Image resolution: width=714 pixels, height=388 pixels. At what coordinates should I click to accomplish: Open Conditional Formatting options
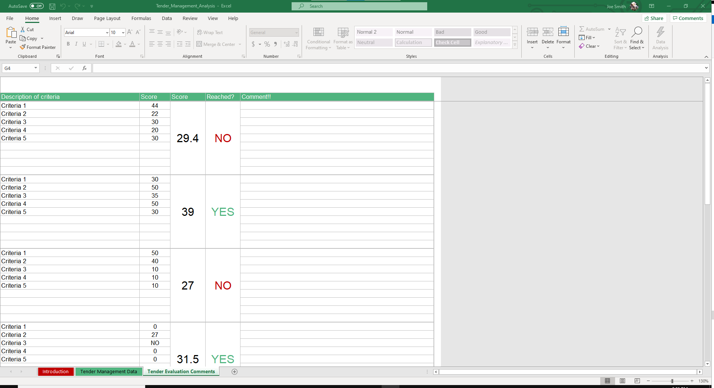coord(318,38)
